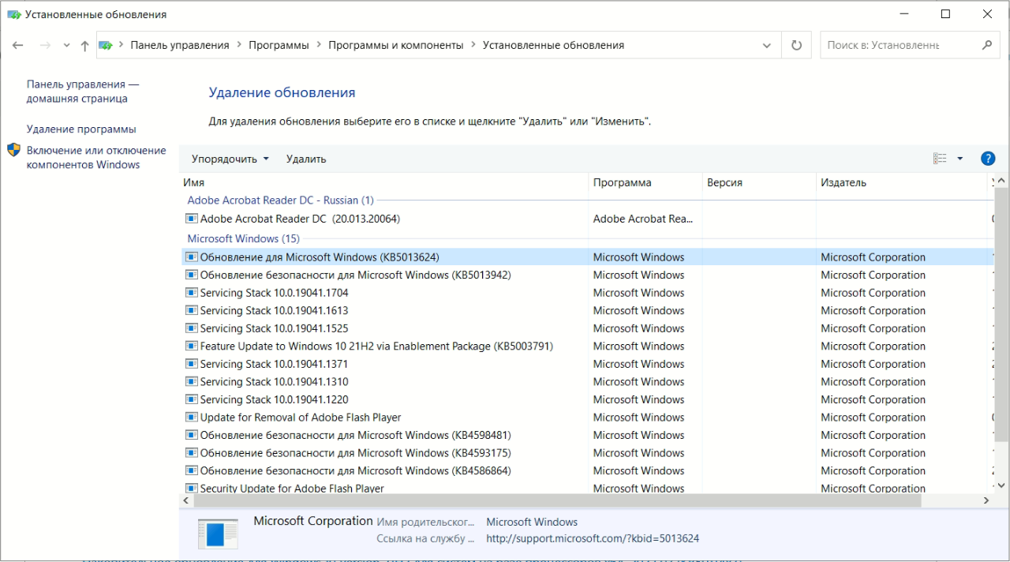Viewport: 1010px width, 562px height.
Task: Expand chevron after Программы breadcrumb
Action: coord(320,46)
